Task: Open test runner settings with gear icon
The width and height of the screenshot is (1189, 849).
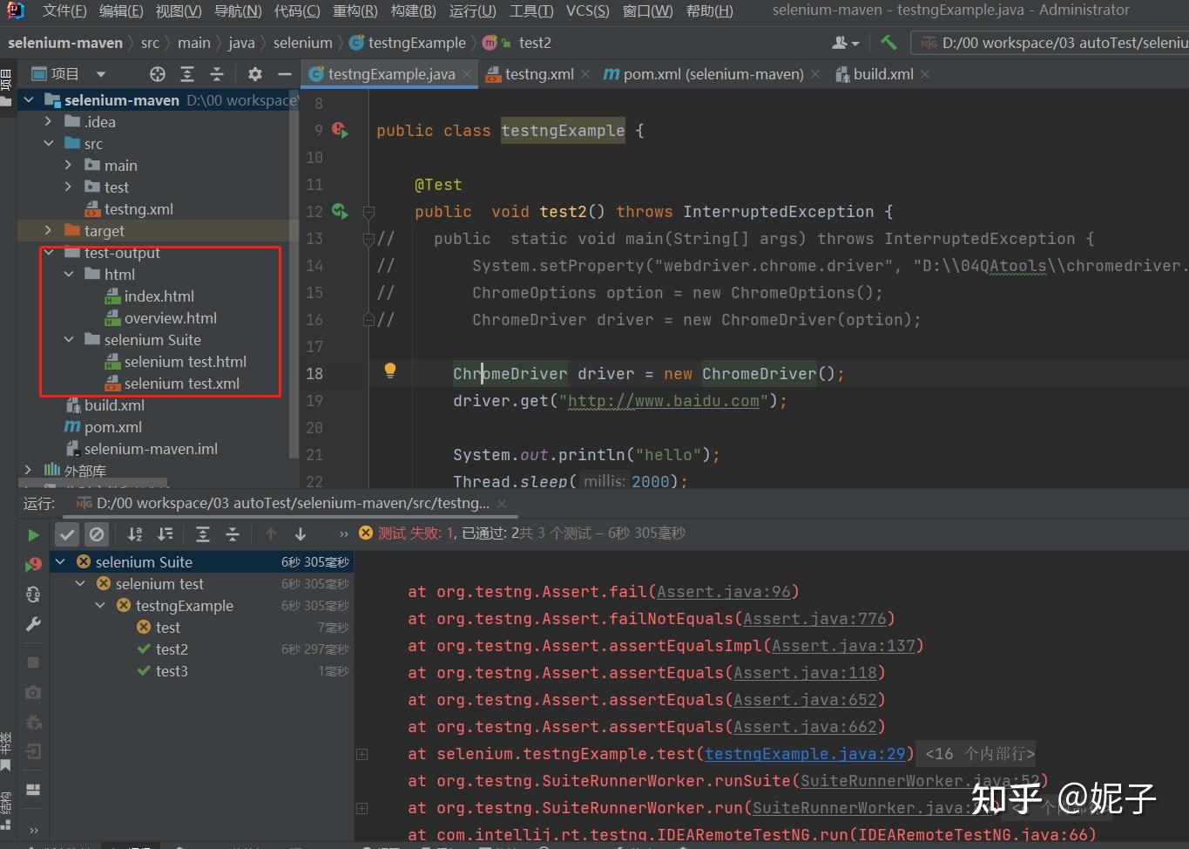Action: click(254, 73)
